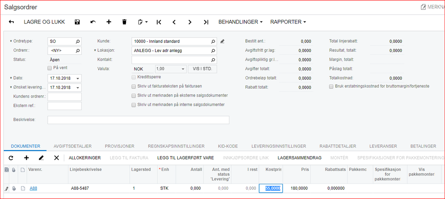Switch to the REGNSKAPSINNSTILLINGER tab

[176, 146]
